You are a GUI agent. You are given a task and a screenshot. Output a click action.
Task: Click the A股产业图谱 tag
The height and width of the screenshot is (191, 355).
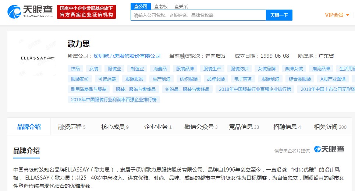[333, 79]
